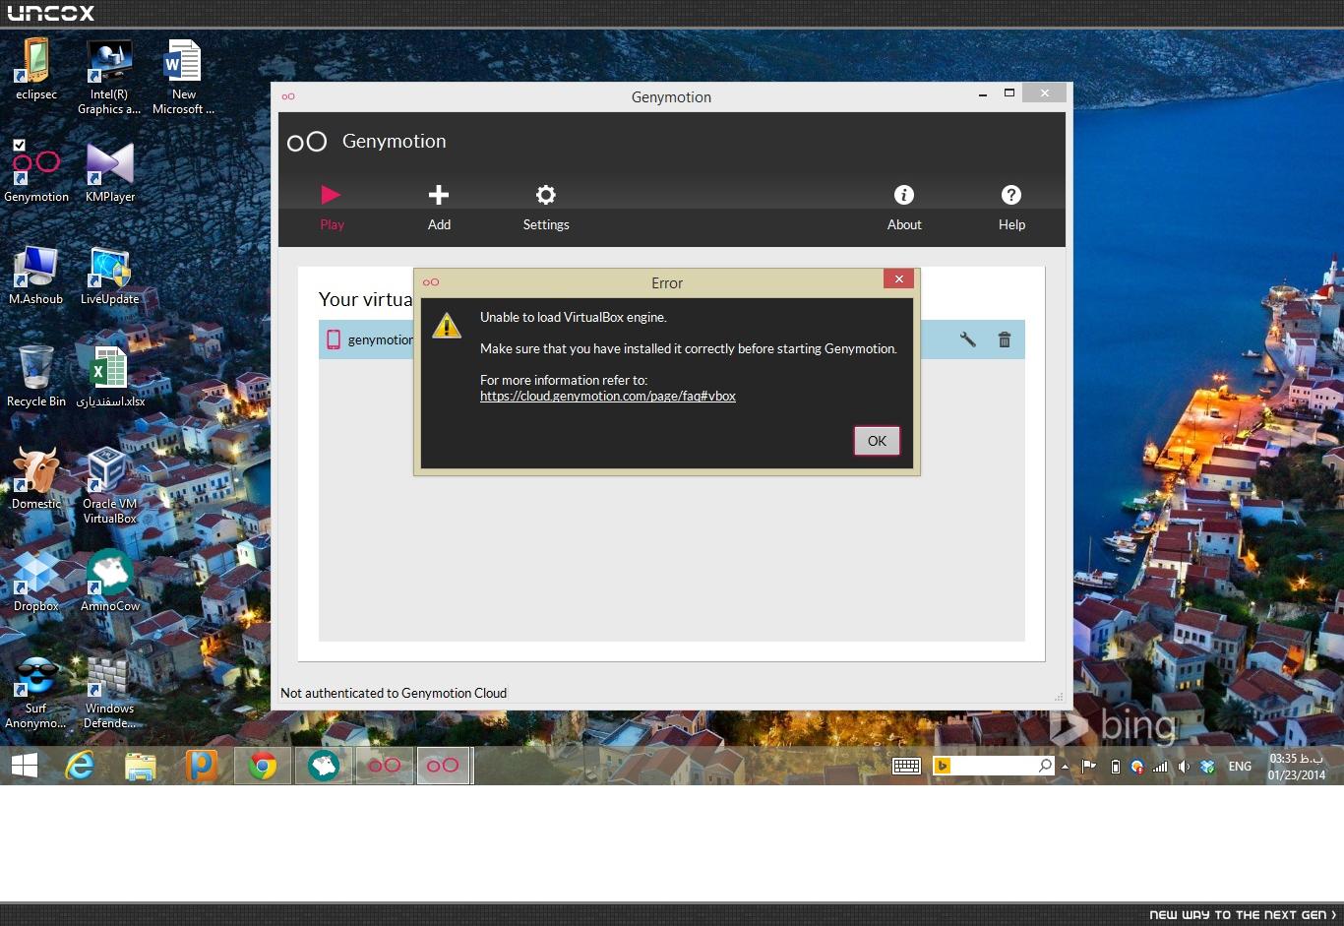
Task: Select the Dropbox desktop shortcut
Action: pyautogui.click(x=36, y=581)
